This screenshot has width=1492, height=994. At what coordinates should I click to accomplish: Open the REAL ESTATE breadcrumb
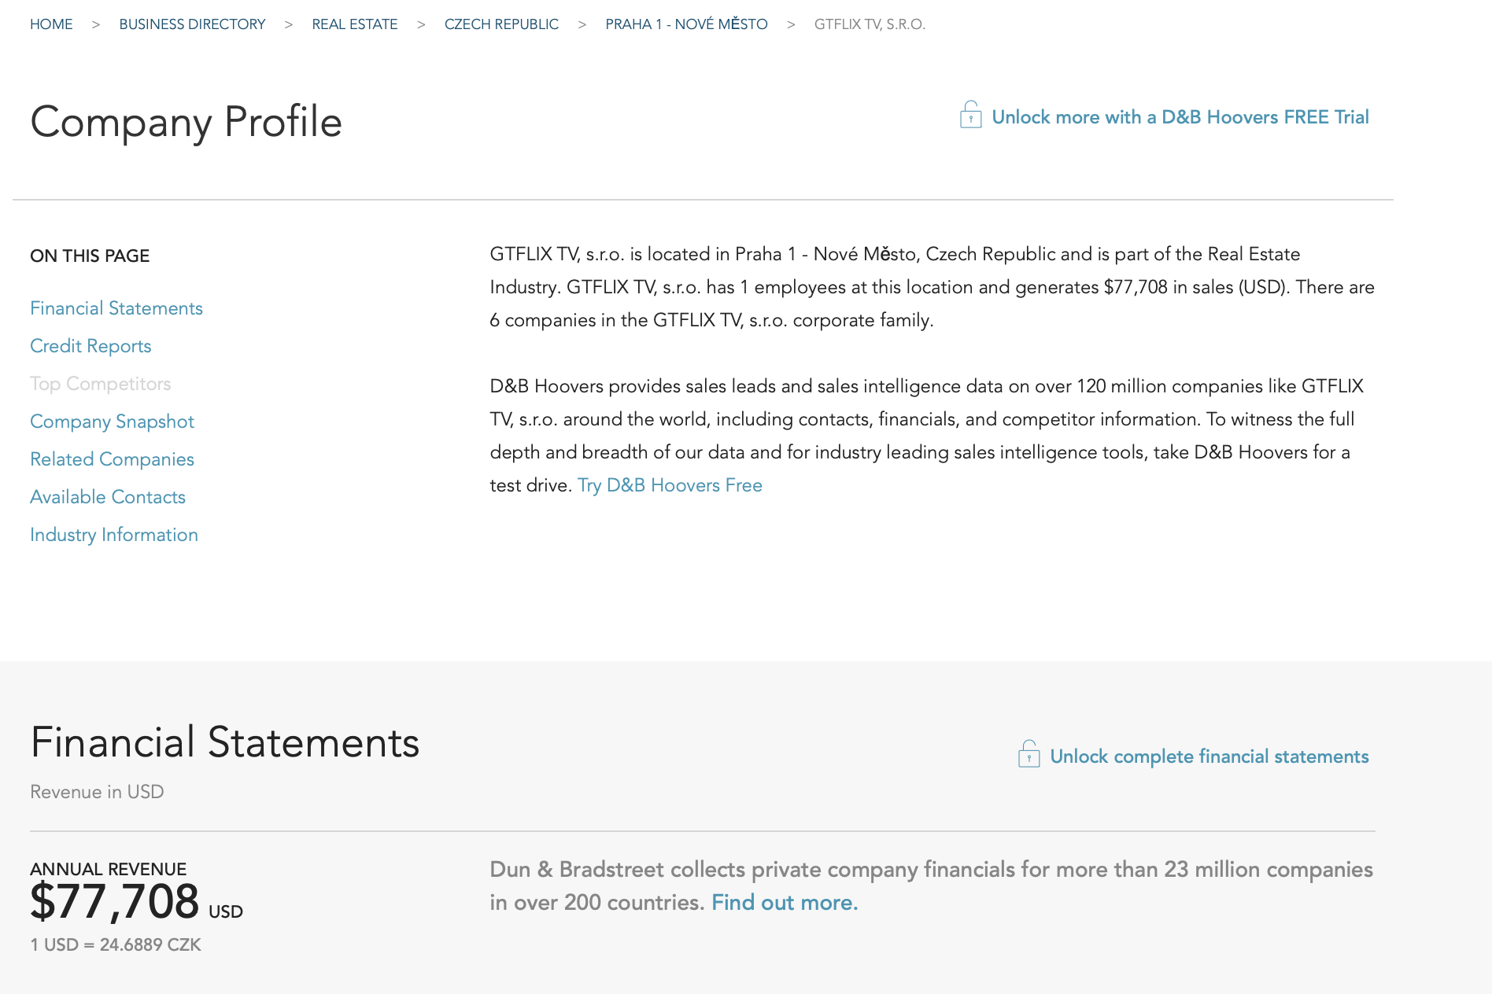click(354, 24)
